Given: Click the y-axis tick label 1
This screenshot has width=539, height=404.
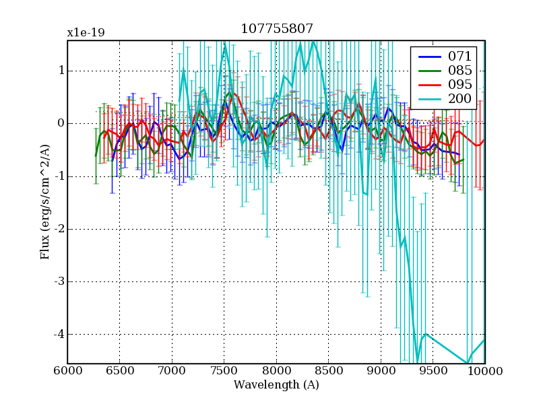Looking at the screenshot, I should click(x=61, y=71).
